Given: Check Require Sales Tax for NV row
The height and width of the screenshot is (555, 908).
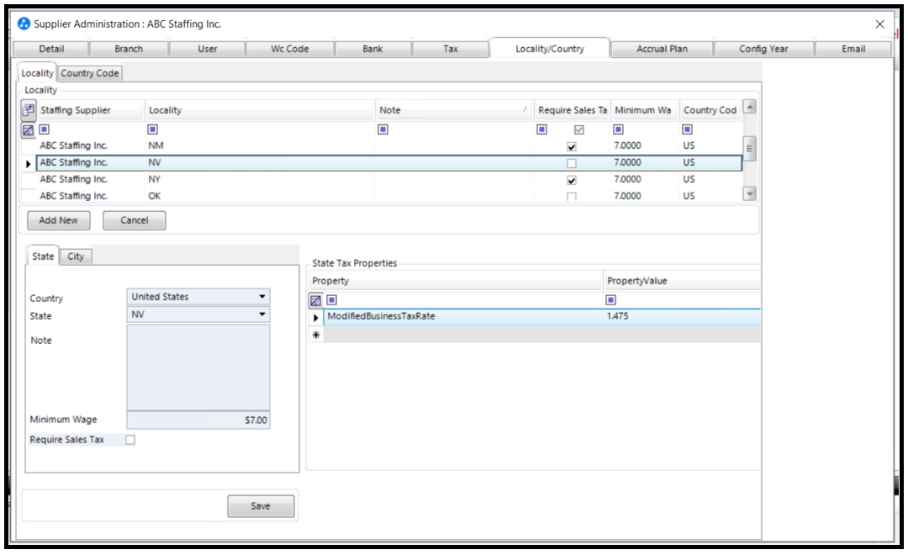Looking at the screenshot, I should (572, 163).
